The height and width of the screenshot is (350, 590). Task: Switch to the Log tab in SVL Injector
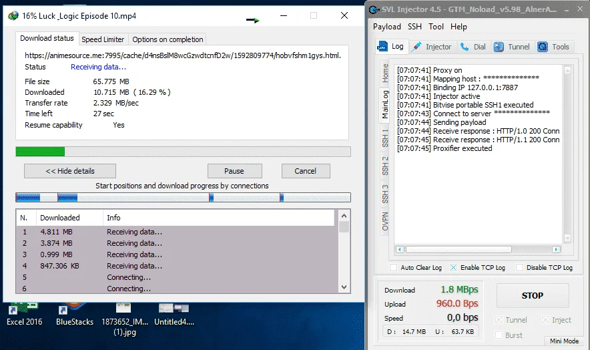point(390,46)
